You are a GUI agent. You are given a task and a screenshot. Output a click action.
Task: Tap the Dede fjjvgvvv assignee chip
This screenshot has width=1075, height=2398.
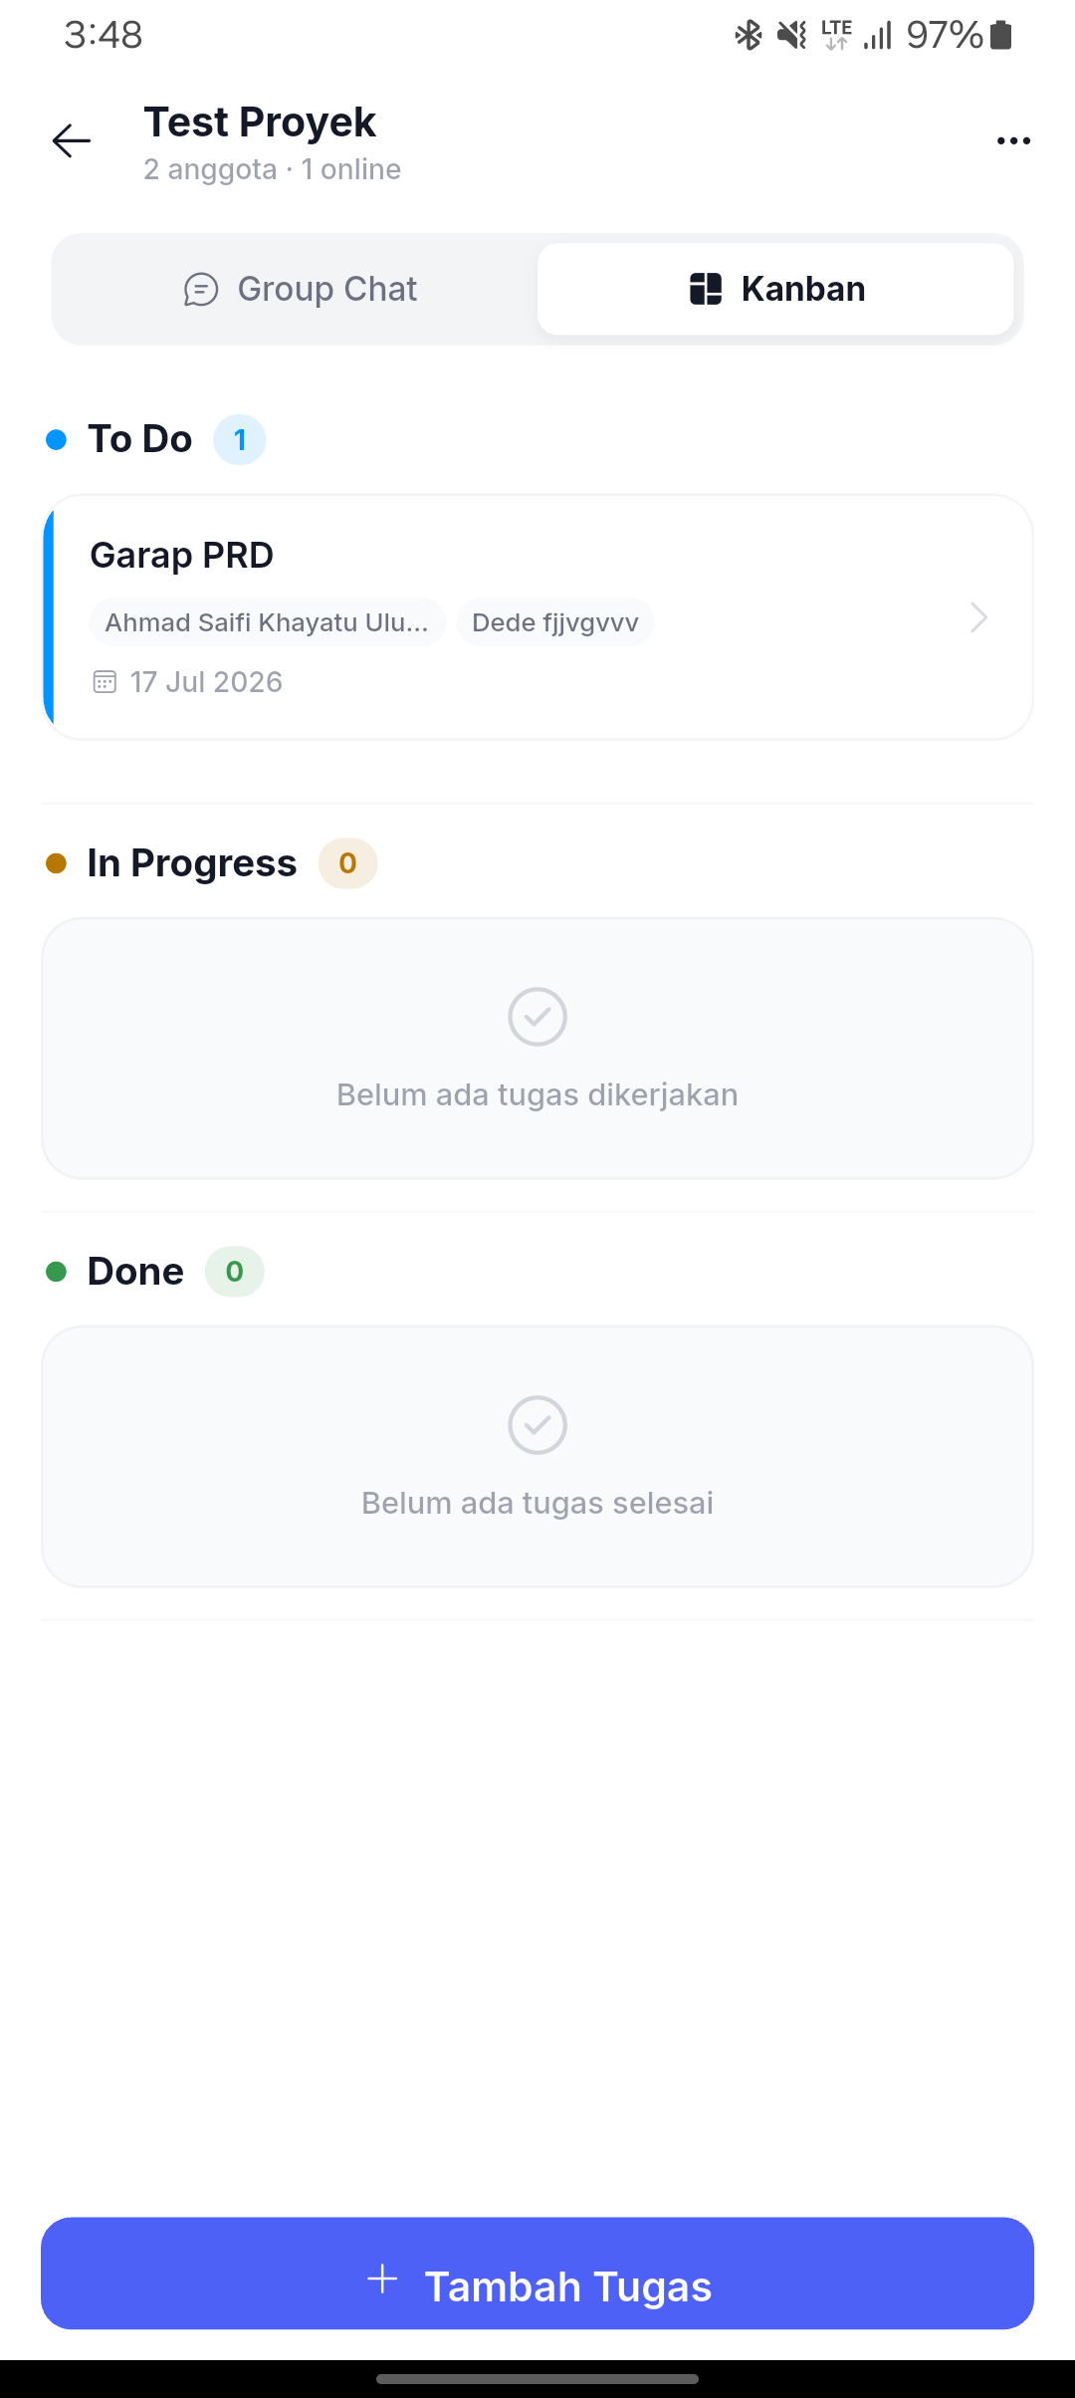pos(555,622)
